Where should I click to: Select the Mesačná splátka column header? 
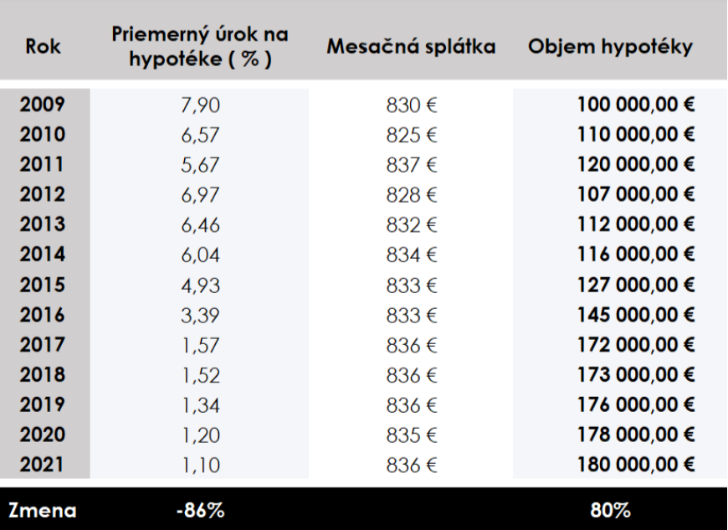411,49
